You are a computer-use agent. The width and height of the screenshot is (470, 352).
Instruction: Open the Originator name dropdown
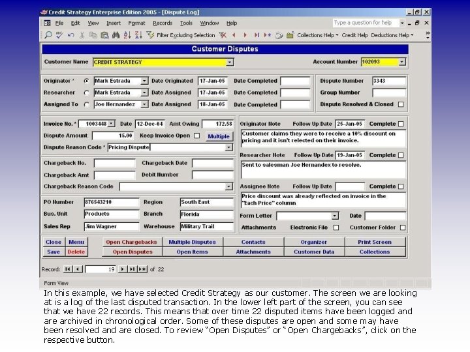(144, 81)
